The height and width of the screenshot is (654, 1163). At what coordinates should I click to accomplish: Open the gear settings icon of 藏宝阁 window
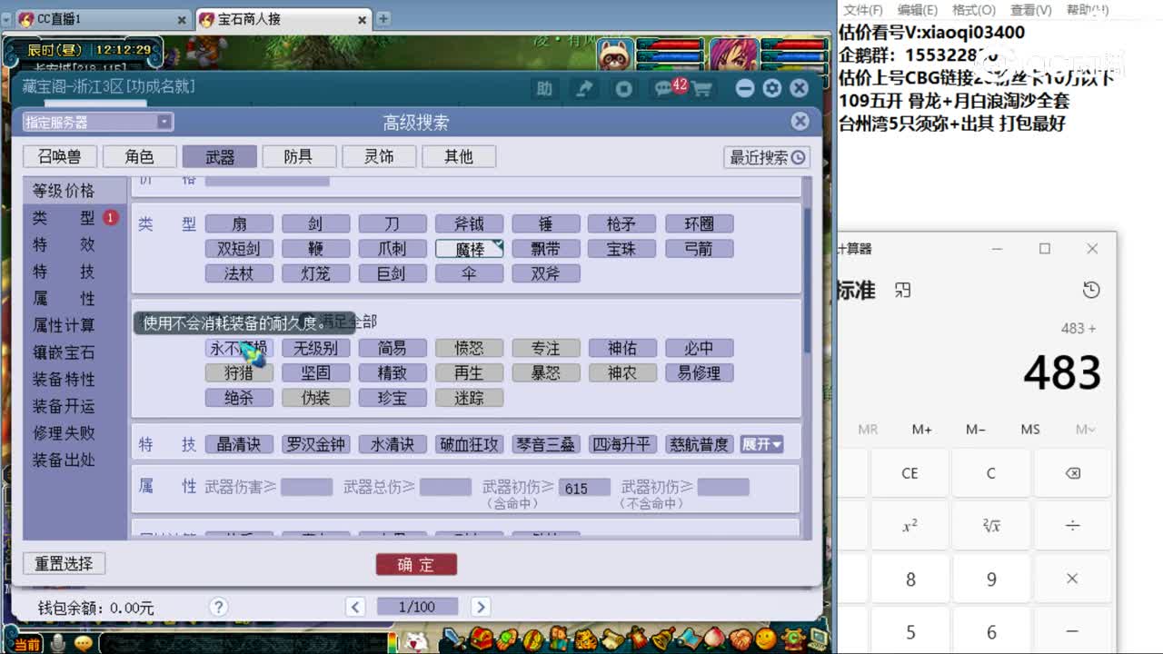(771, 88)
